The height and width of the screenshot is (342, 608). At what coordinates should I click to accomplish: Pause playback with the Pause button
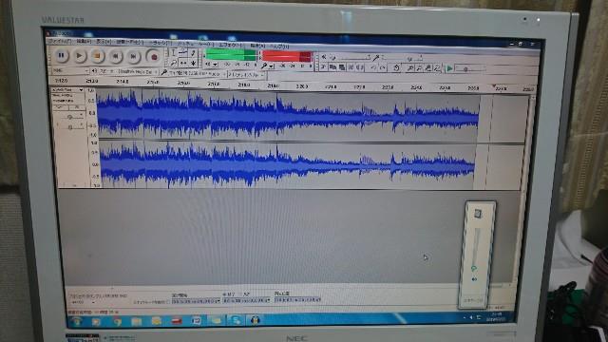[61, 55]
